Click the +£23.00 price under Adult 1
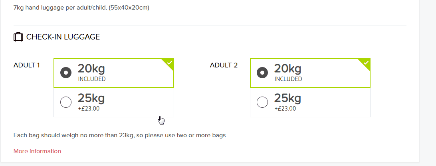 click(x=89, y=109)
